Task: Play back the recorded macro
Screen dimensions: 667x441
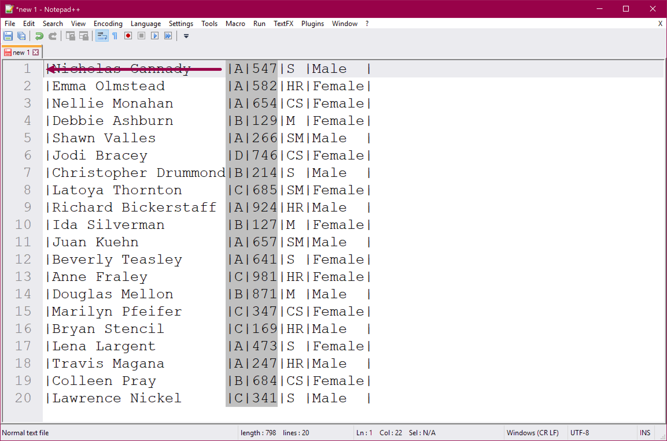Action: pyautogui.click(x=155, y=36)
